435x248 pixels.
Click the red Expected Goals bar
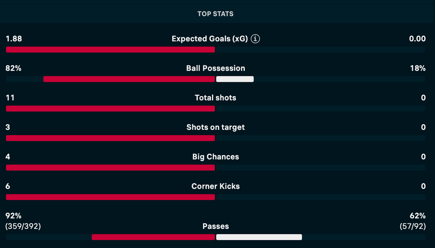tap(110, 50)
